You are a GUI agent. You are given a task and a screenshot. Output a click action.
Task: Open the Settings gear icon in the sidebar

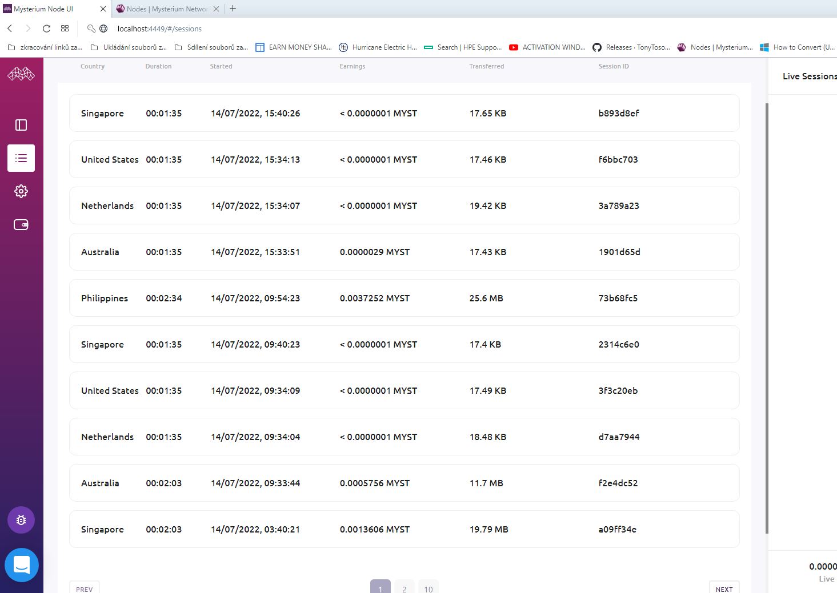21,191
